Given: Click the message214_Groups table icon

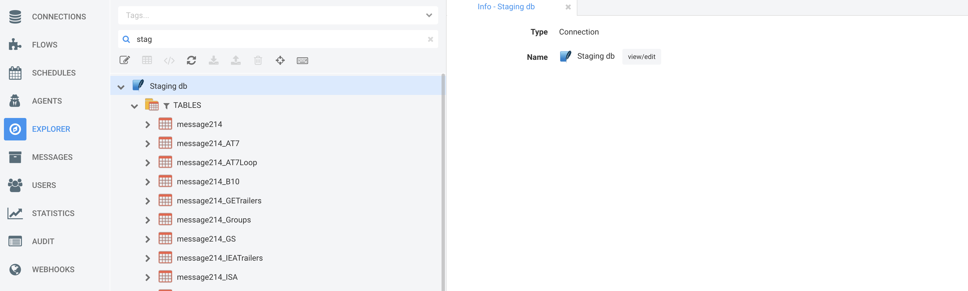Looking at the screenshot, I should [165, 219].
